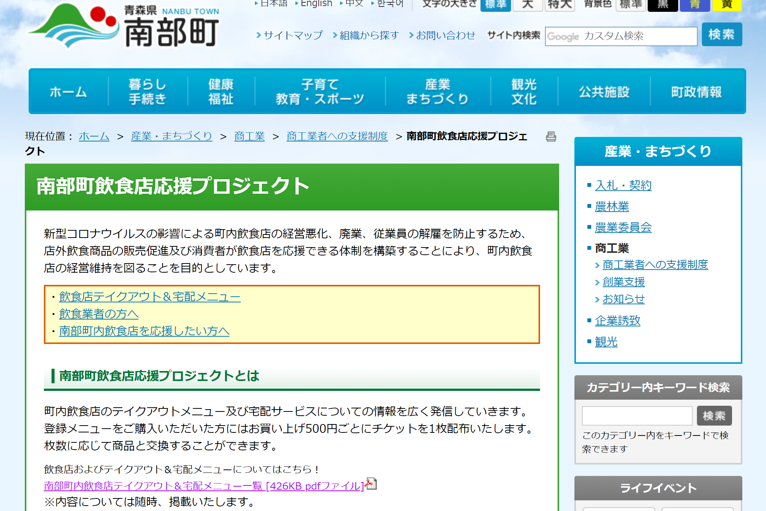Set text size to 特大

pyautogui.click(x=560, y=5)
